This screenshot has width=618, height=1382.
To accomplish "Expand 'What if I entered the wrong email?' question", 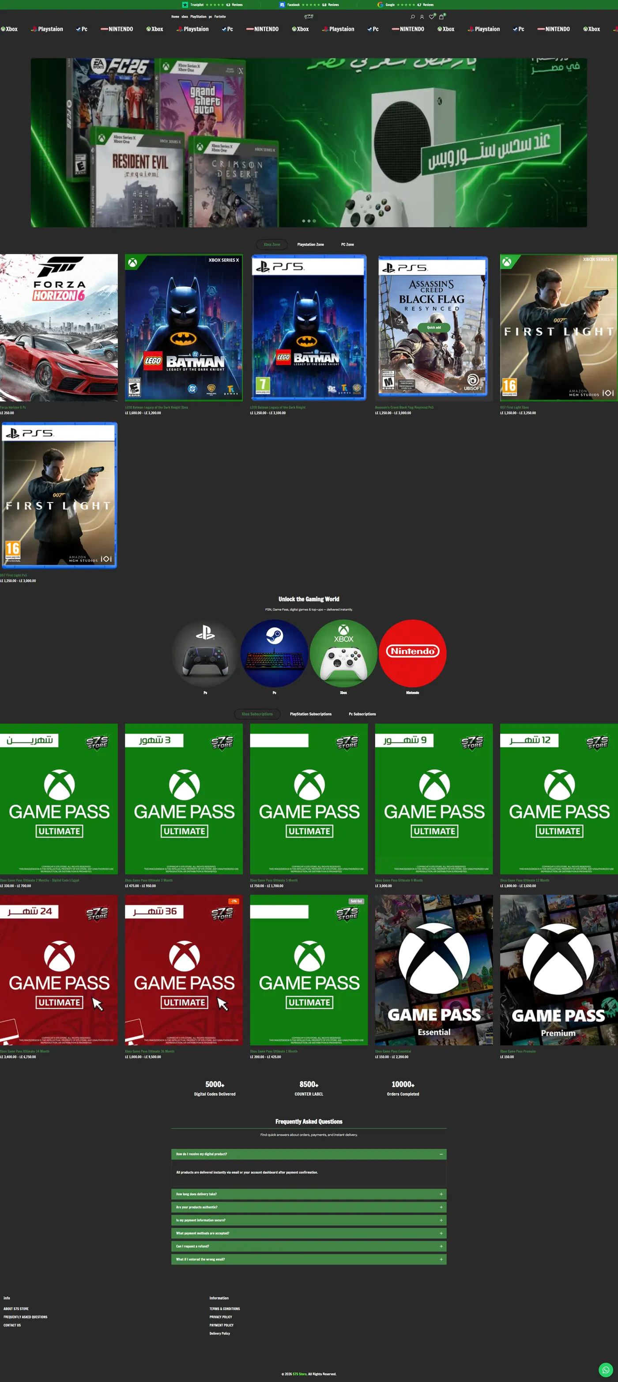I will pos(309,1259).
